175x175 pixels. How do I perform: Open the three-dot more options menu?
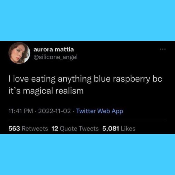click(x=163, y=49)
